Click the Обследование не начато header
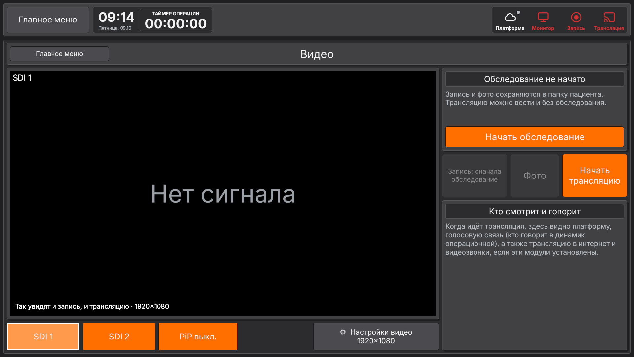Screen dimensions: 634x357 click(x=535, y=79)
